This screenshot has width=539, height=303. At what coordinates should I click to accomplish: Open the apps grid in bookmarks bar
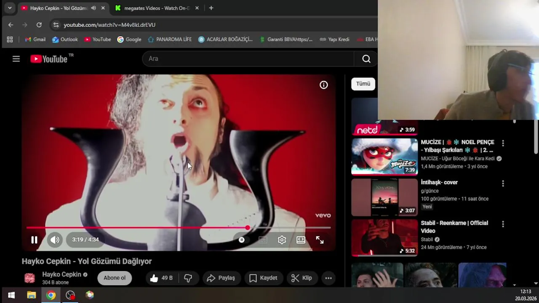point(10,40)
